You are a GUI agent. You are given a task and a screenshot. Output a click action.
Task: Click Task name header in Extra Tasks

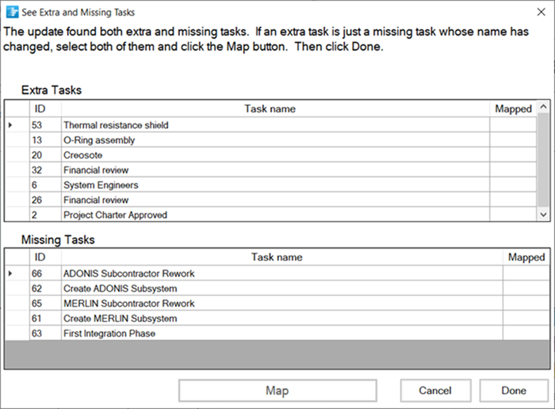[x=275, y=109]
